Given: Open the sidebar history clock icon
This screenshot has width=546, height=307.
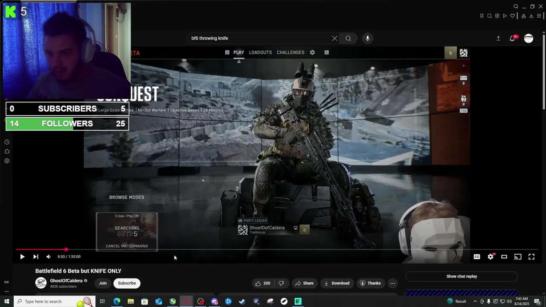Looking at the screenshot, I should tap(7, 142).
